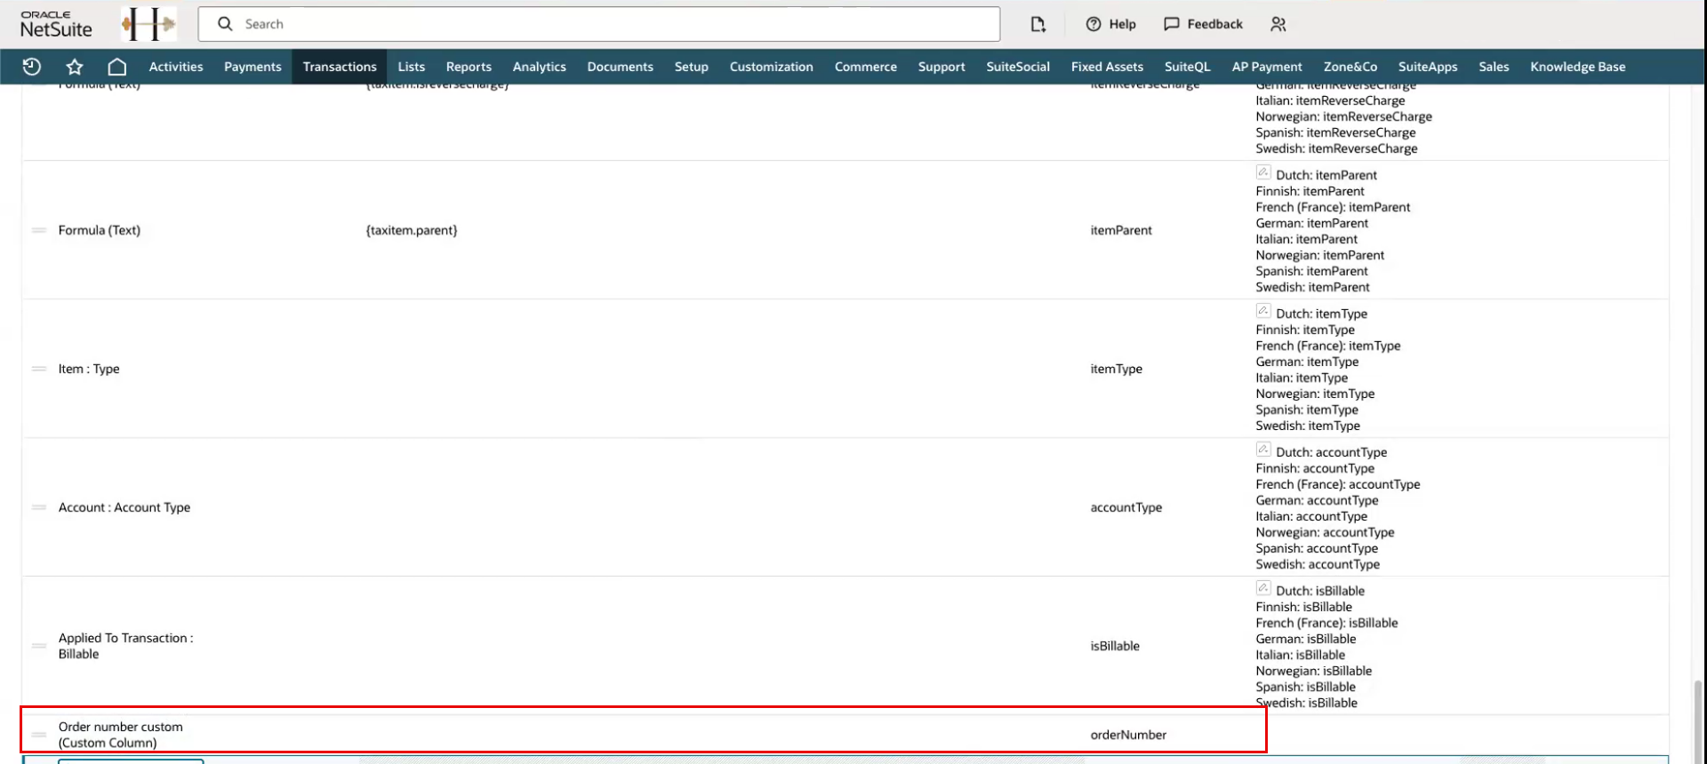Click inside the global Search field
1707x764 pixels.
tap(598, 24)
